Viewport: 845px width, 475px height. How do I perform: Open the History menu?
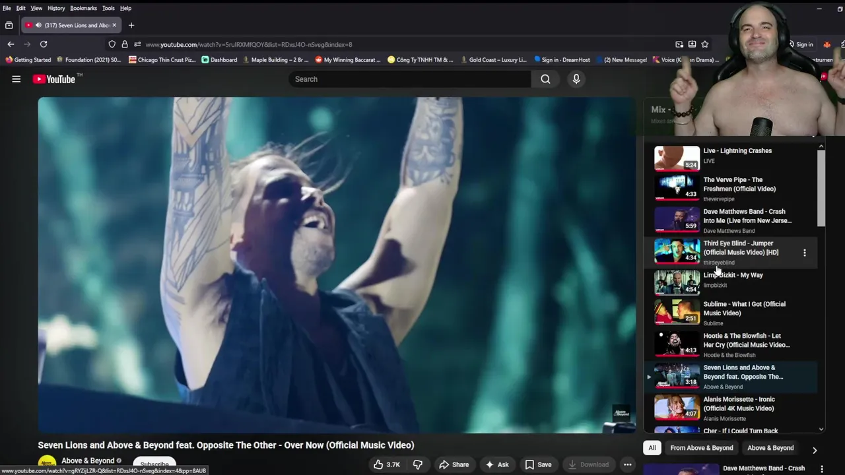56,8
